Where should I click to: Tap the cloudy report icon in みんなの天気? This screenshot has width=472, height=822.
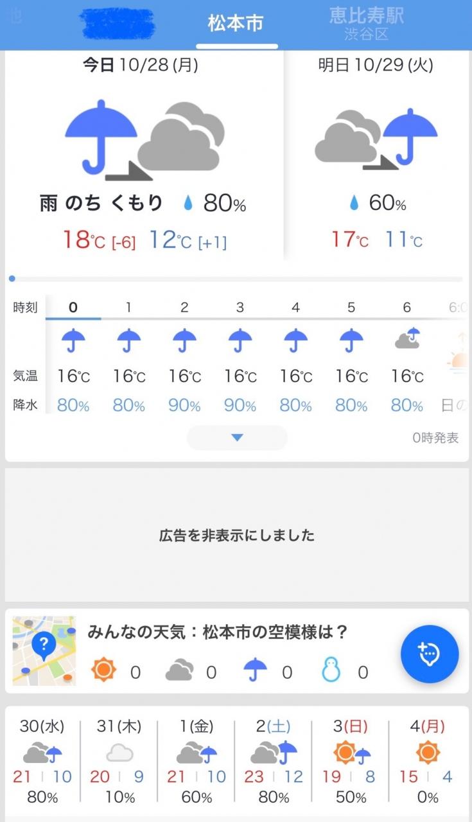tap(179, 670)
